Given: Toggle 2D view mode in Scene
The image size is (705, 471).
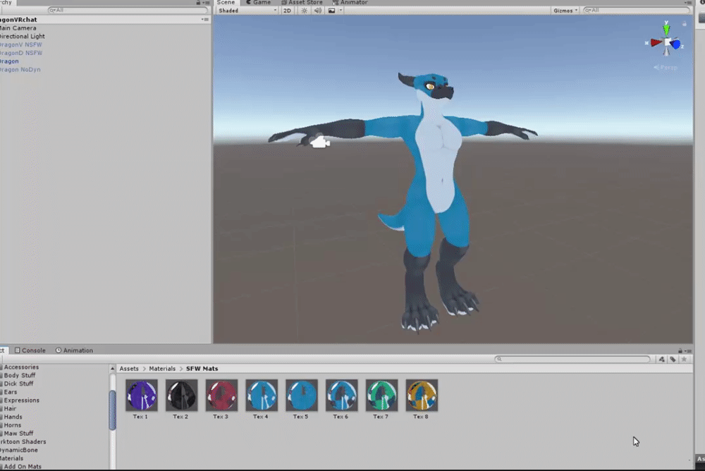Looking at the screenshot, I should (287, 11).
